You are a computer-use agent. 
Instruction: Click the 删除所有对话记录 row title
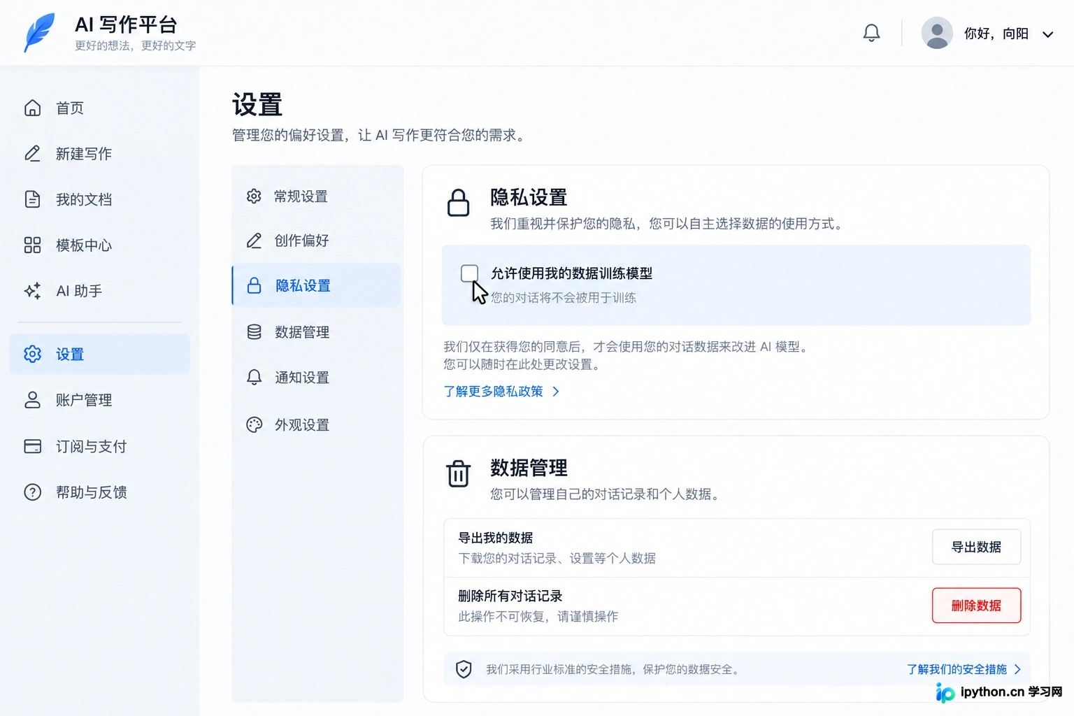click(x=510, y=596)
